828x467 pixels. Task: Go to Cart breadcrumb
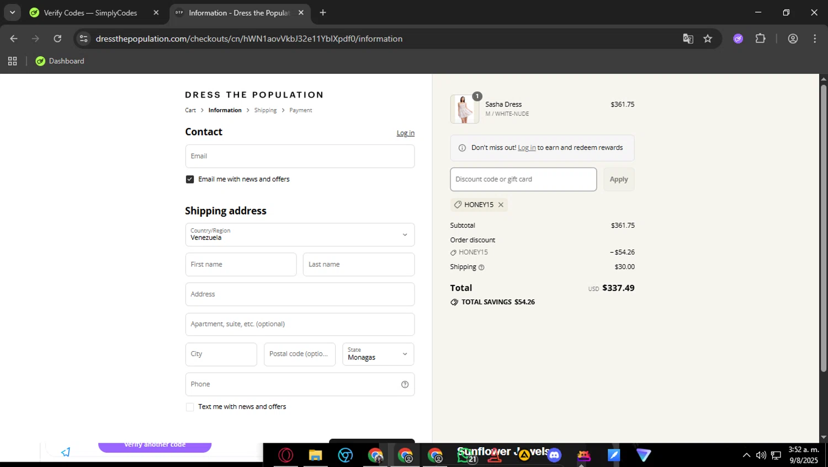tap(190, 110)
